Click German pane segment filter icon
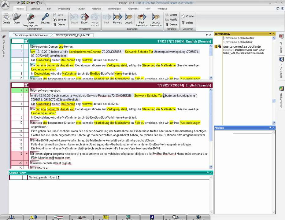Viewport: 285px width, 220px height. pos(27,42)
